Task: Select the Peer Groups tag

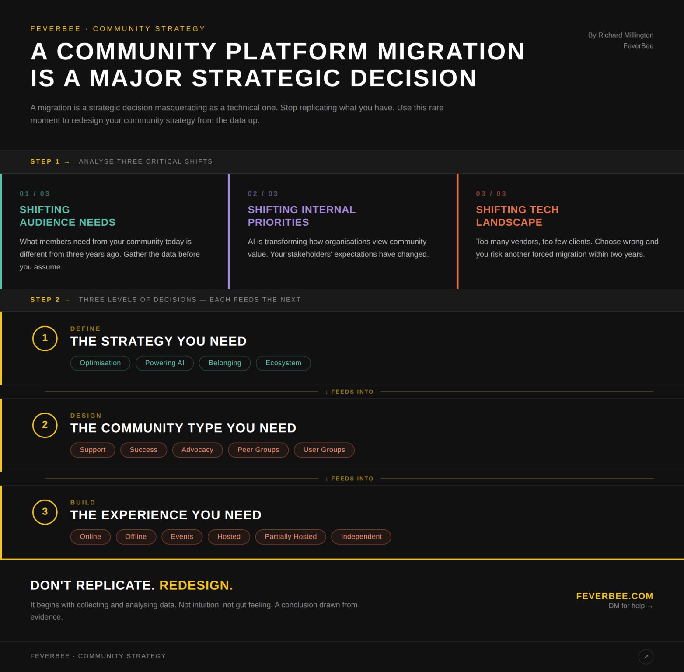Action: [258, 450]
